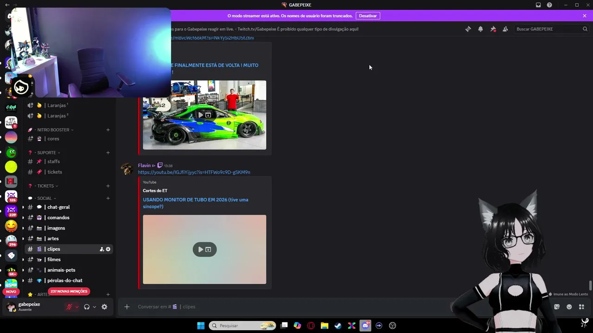This screenshot has height=333, width=593.
Task: Open server icon with 296 badge
Action: 11,241
